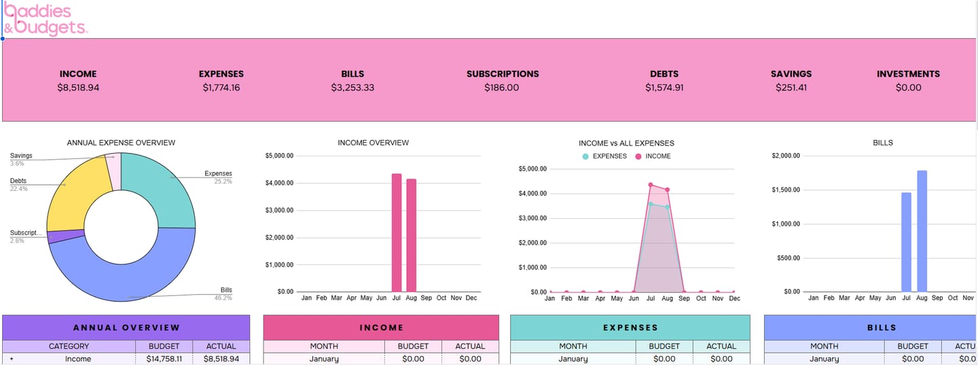Select the $14,758.11 income budget cell
Image resolution: width=978 pixels, height=365 pixels.
[164, 359]
